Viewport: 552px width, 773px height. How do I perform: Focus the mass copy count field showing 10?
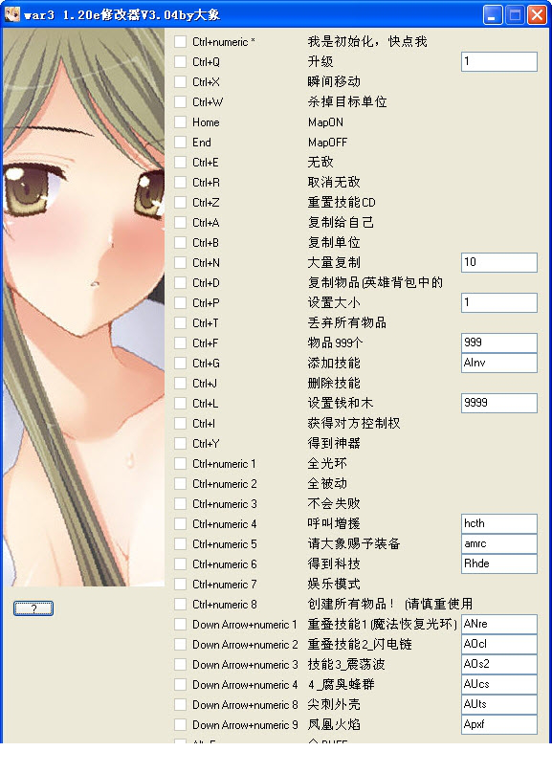(x=499, y=262)
